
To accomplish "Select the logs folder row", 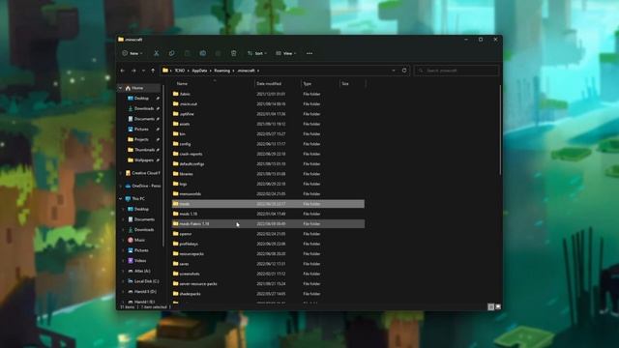I will coord(268,184).
